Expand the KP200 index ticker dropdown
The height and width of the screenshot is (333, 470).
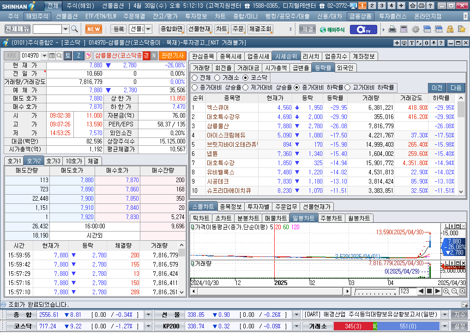[296, 326]
